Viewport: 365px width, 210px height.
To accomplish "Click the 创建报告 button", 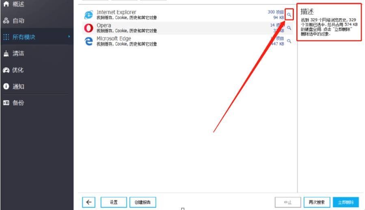I will 143,202.
